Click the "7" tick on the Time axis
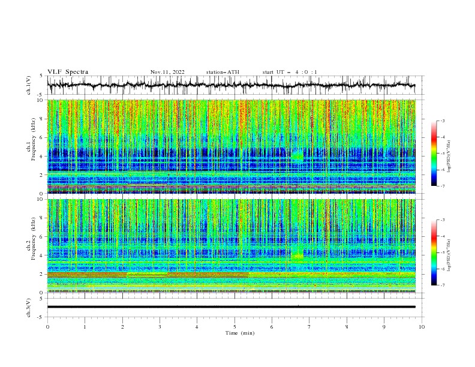Image resolution: width=475 pixels, height=367 pixels. tap(309, 327)
